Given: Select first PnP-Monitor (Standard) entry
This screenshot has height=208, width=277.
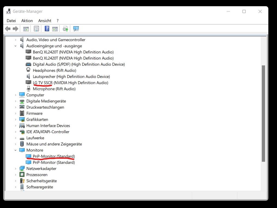Looking at the screenshot, I should (54, 156).
